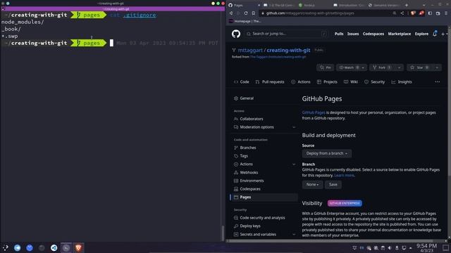The height and width of the screenshot is (253, 451).
Task: Open the Watch dropdown arrow
Action: point(363,67)
